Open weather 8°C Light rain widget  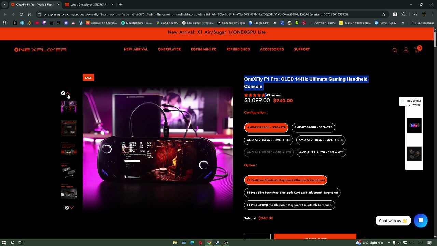pyautogui.click(x=369, y=243)
